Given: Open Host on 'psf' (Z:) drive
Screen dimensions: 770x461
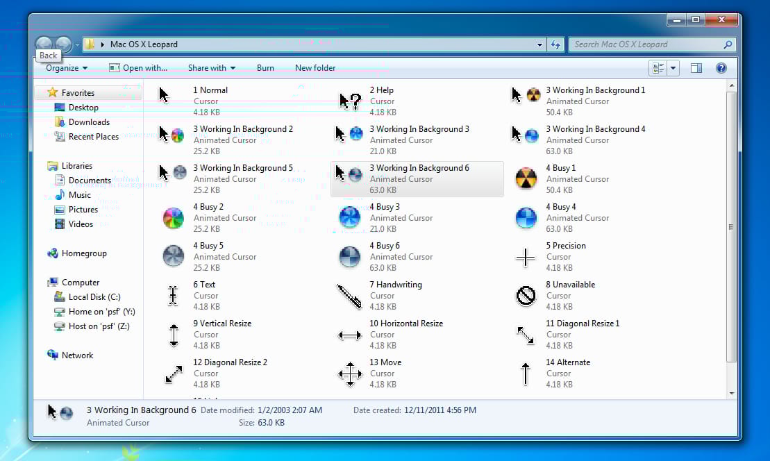Looking at the screenshot, I should click(99, 326).
